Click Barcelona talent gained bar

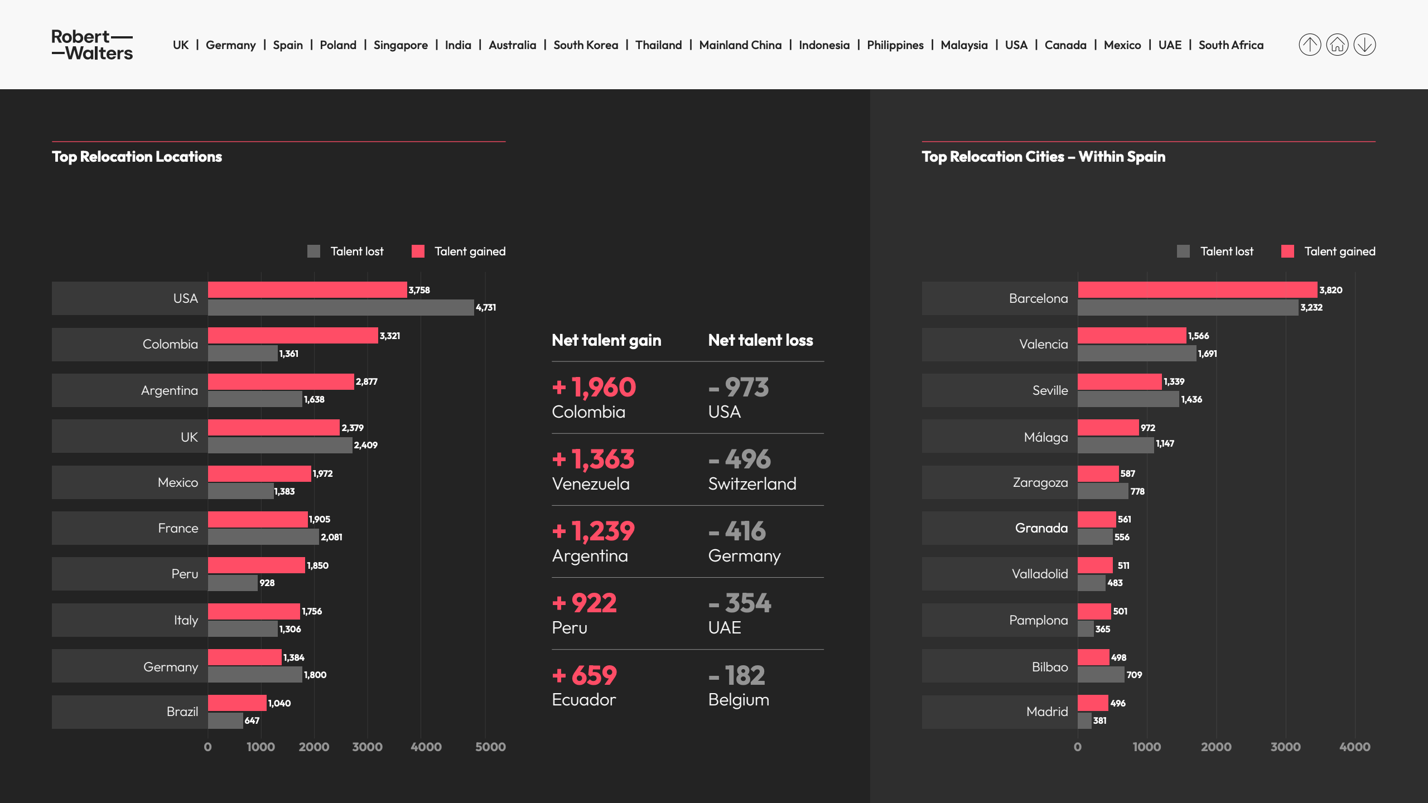click(1197, 290)
